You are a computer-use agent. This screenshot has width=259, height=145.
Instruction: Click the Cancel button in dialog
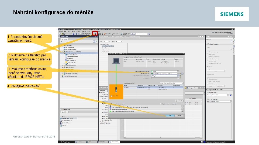coord(179,115)
